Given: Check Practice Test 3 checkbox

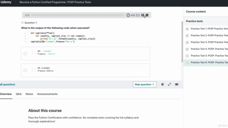Looking at the screenshot, I should [x=187, y=42].
